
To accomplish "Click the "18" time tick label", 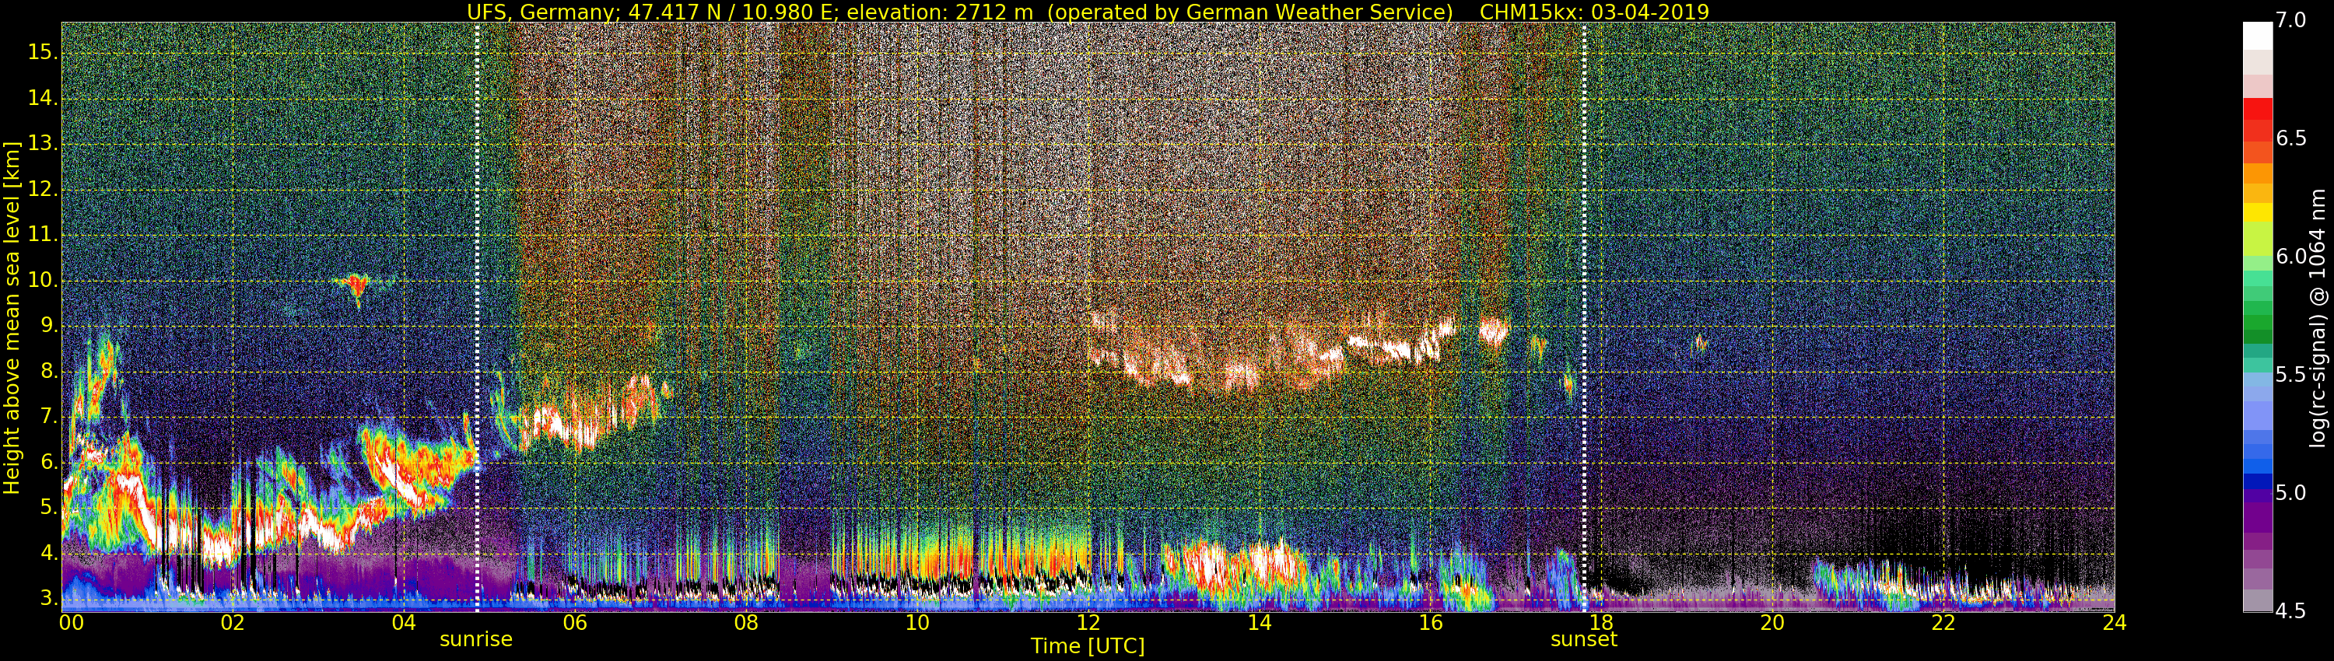I will pos(1601,622).
